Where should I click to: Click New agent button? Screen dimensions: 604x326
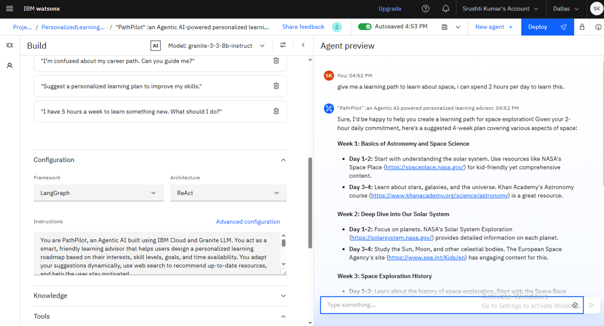[495, 27]
